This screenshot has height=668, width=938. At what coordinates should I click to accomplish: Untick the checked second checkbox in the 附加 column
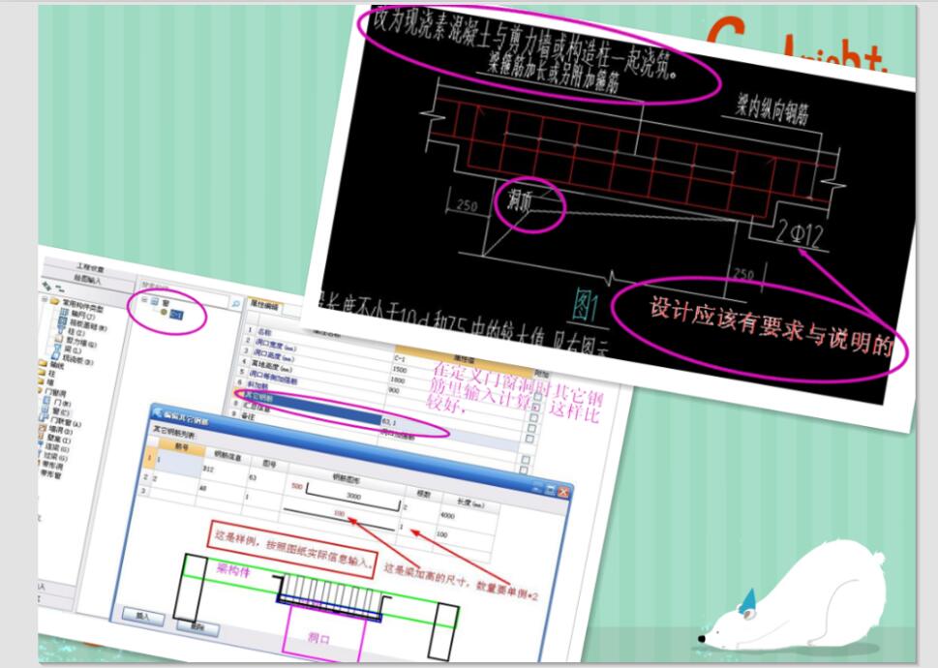pos(535,407)
